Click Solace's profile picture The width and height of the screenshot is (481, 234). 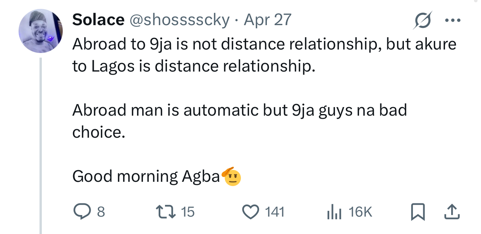tap(41, 31)
